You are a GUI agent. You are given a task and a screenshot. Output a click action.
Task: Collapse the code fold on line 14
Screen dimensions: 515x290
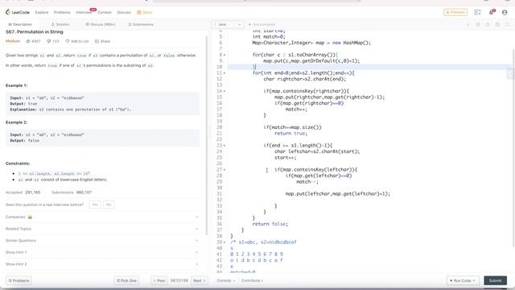(x=225, y=91)
